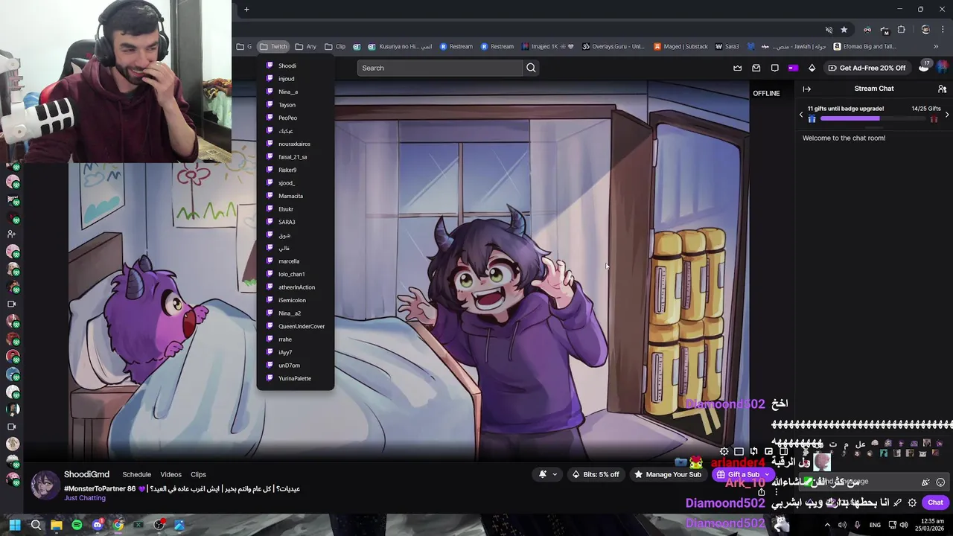Click the Manage Your Sub button

pos(667,474)
